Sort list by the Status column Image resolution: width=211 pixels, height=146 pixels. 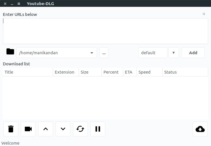(x=185, y=72)
